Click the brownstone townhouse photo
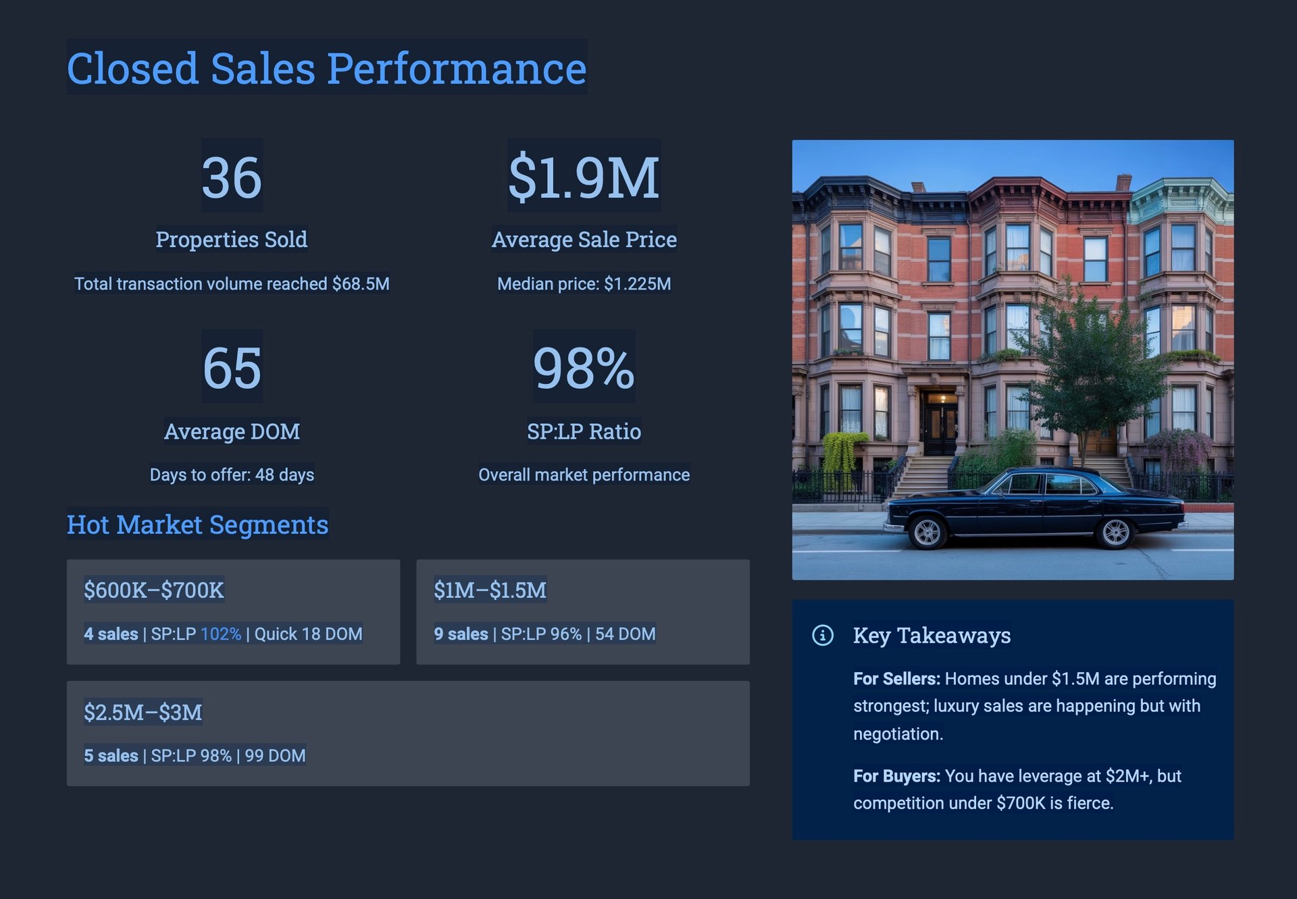The image size is (1297, 899). pyautogui.click(x=1012, y=359)
